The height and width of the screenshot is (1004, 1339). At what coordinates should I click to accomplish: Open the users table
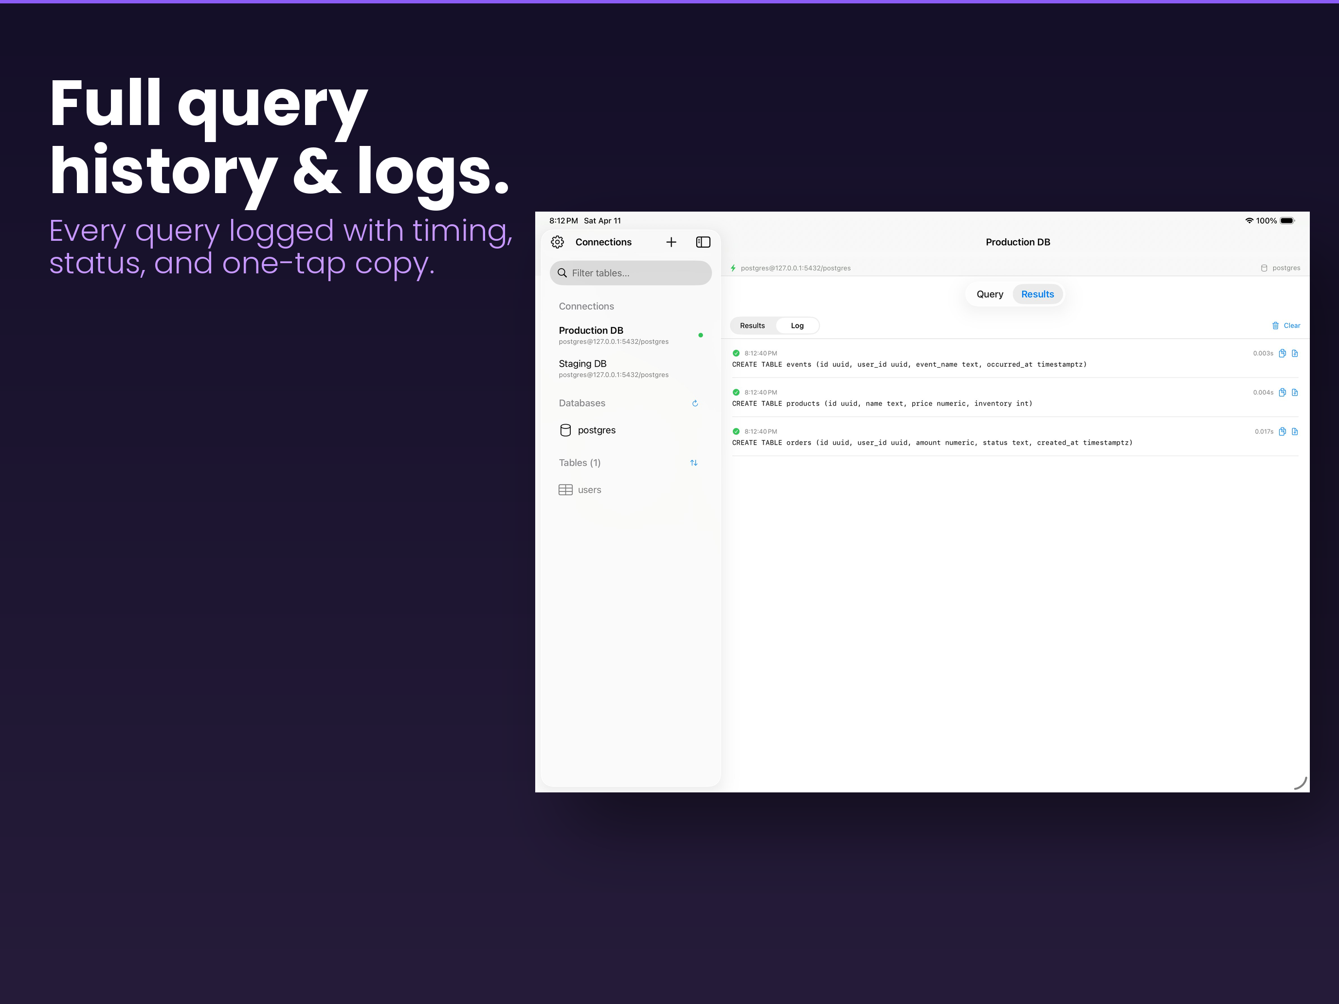click(x=631, y=490)
